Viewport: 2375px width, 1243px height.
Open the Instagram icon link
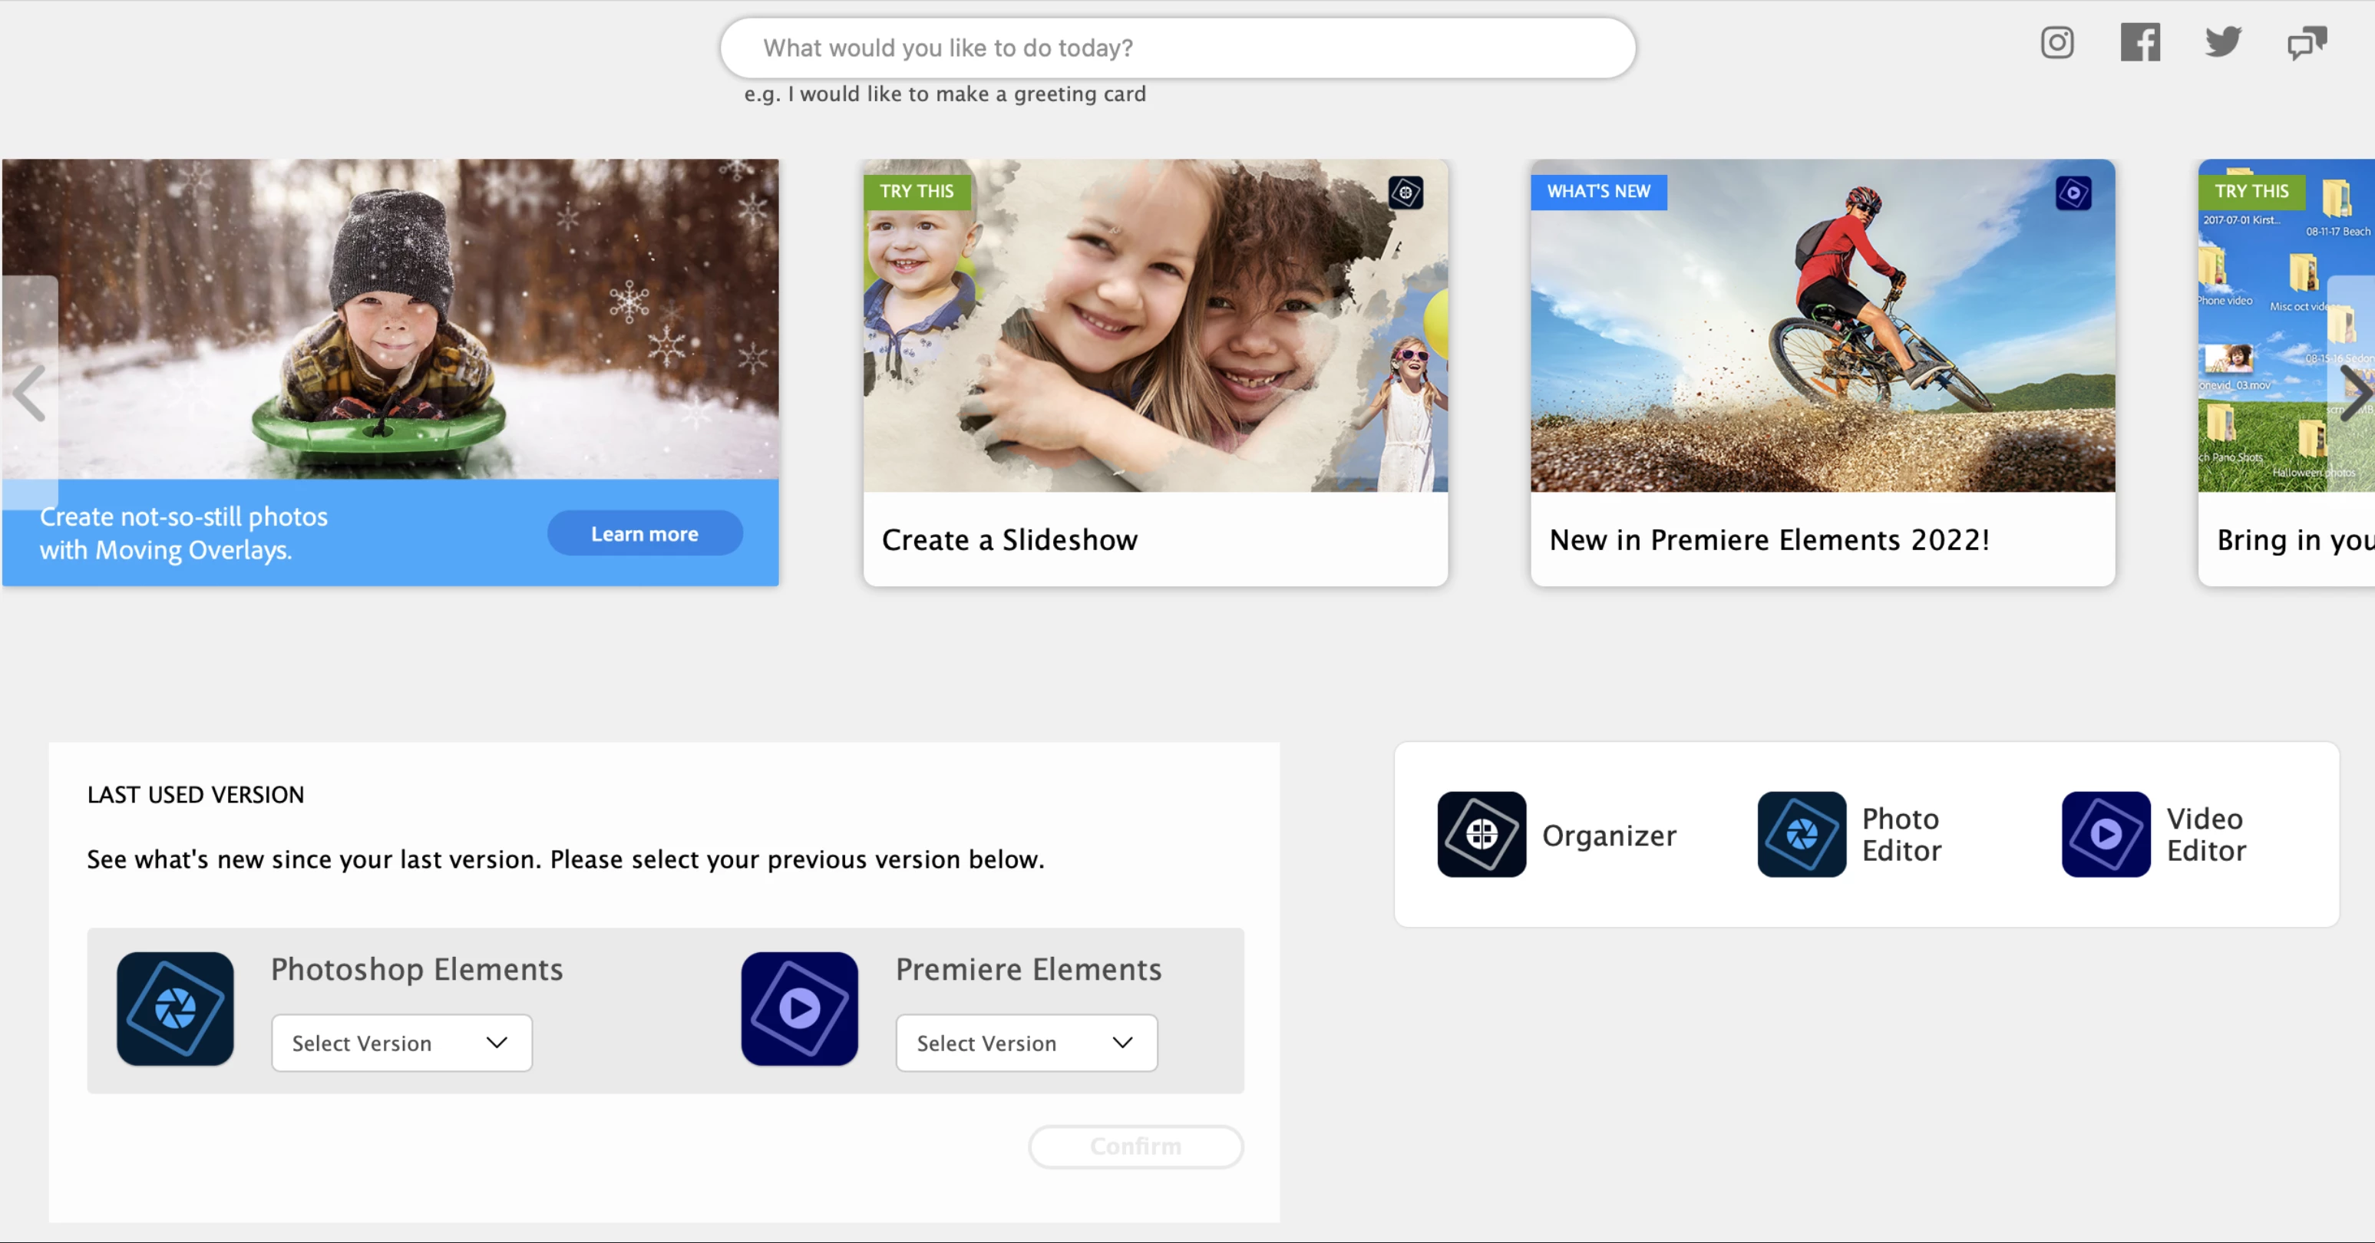tap(2057, 42)
